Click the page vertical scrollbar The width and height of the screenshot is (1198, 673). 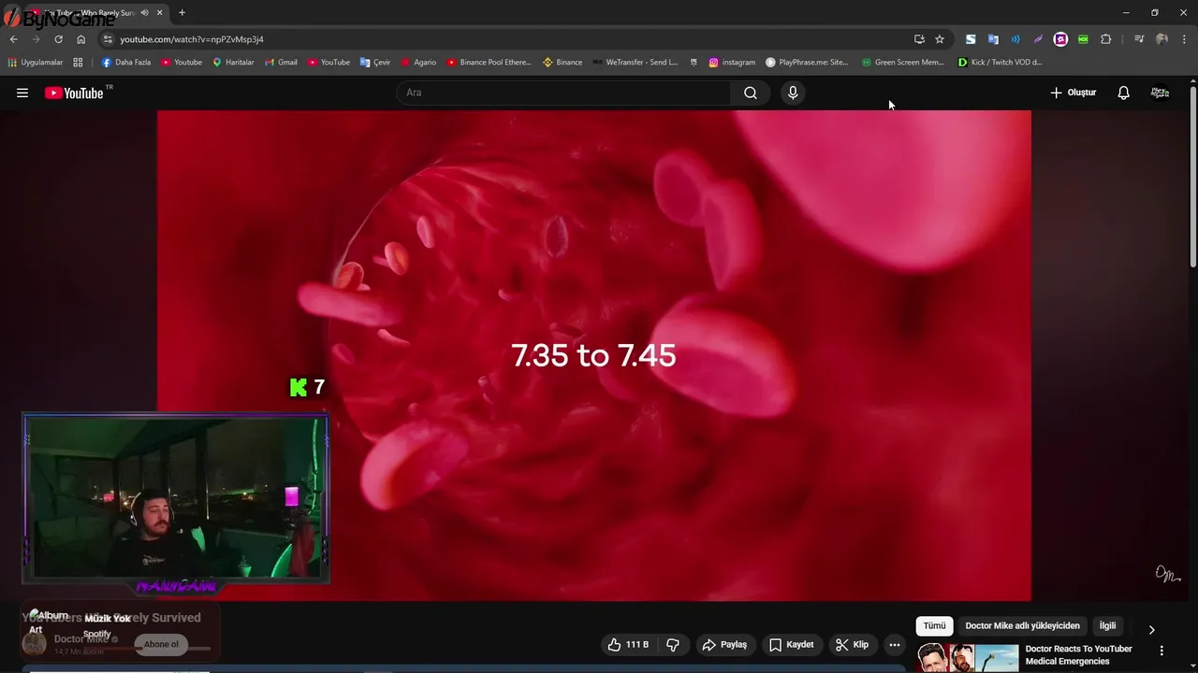[x=1192, y=178]
